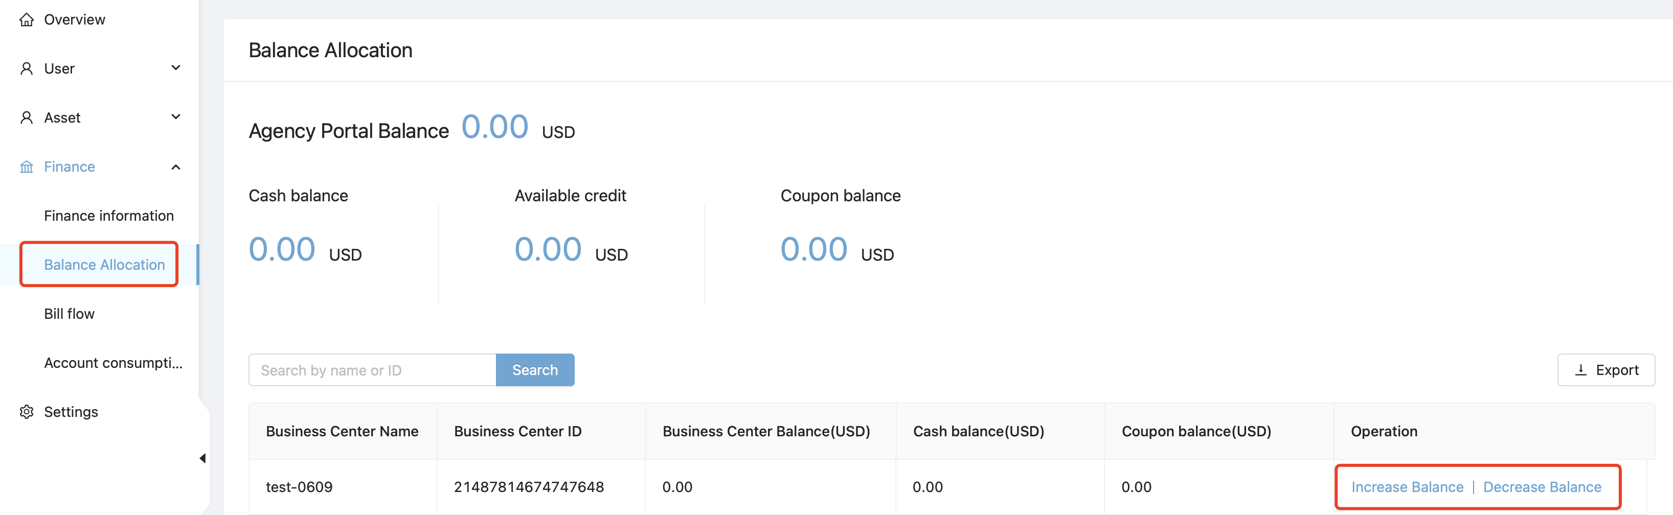Expand the User menu chevron
This screenshot has width=1673, height=515.
pyautogui.click(x=175, y=68)
